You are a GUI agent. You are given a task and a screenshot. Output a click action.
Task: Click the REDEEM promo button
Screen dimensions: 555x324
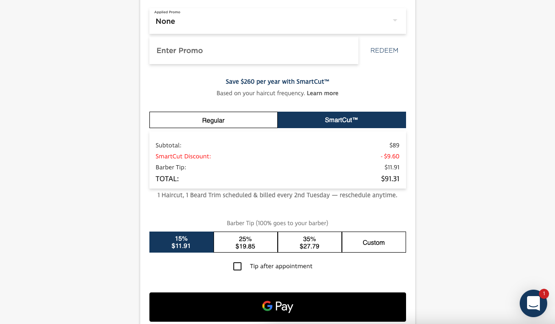pyautogui.click(x=384, y=50)
